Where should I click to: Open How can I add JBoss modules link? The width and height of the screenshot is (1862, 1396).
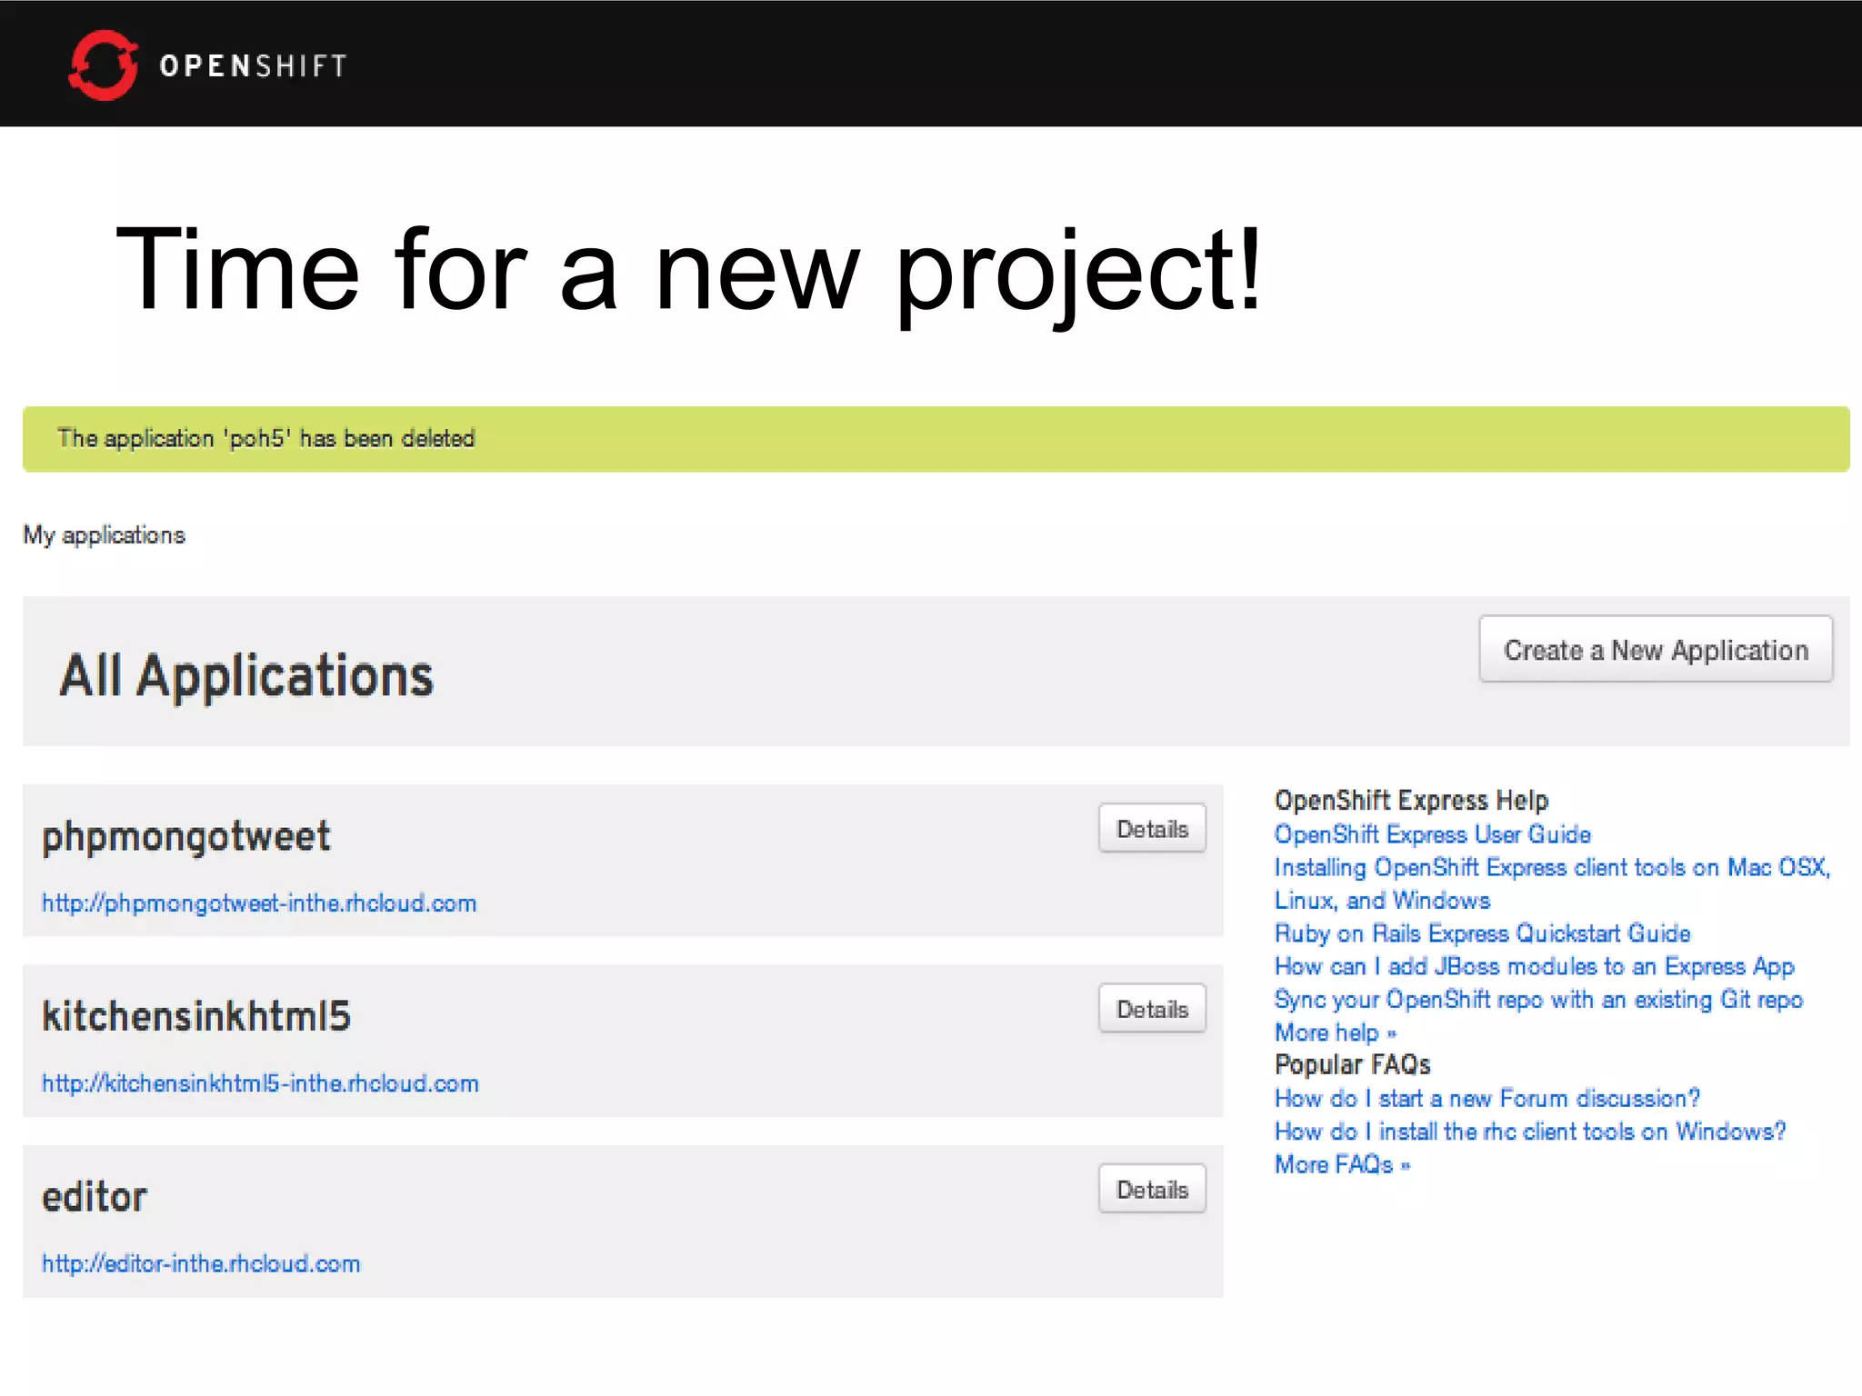click(1535, 966)
